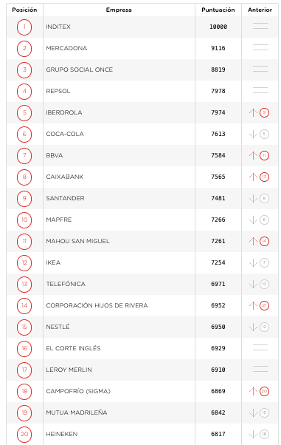
Task: Click the red up arrow in CAIXABANK row
Action: pyautogui.click(x=253, y=177)
